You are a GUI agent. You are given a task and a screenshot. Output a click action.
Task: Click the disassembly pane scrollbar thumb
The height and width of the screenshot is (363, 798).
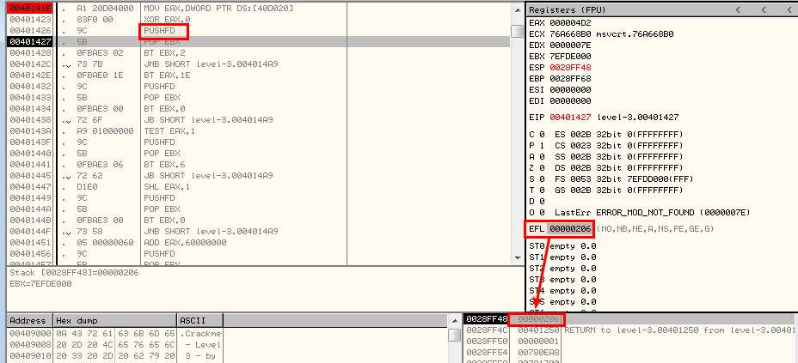[x=517, y=32]
